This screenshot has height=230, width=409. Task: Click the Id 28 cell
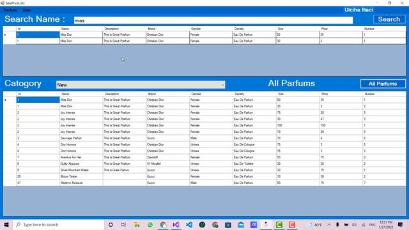(38, 176)
